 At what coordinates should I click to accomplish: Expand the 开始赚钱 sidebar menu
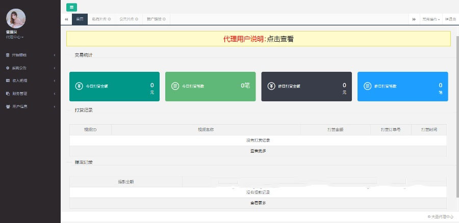[30, 55]
